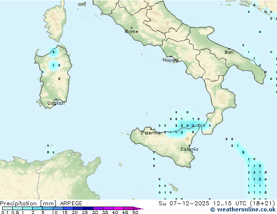The height and width of the screenshot is (214, 277).
Task: Click the Bari city marker dot
Action: [x=229, y=48]
